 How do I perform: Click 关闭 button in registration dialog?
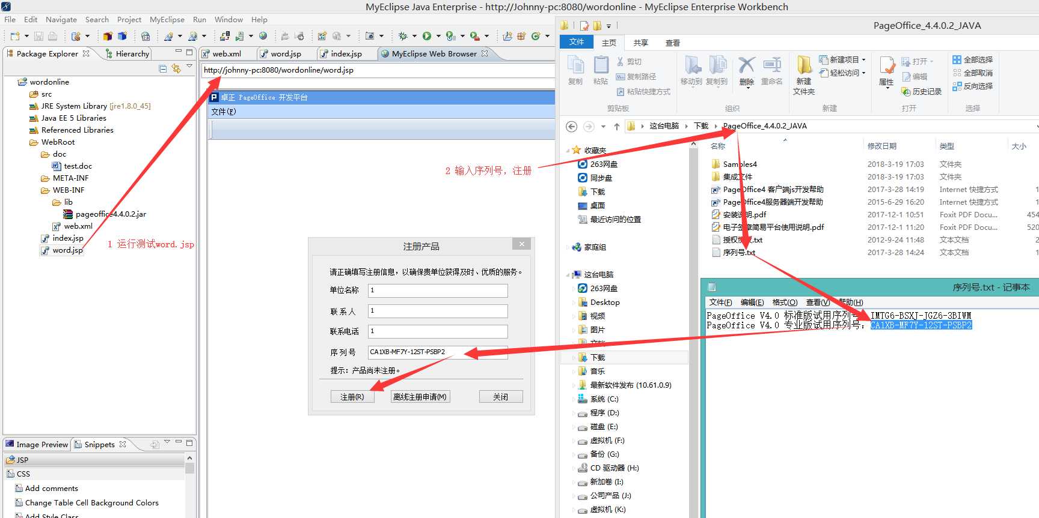point(501,397)
